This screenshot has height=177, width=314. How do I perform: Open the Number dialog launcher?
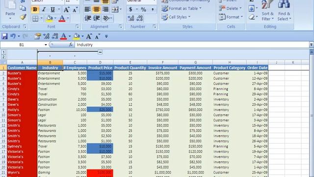(x=155, y=26)
